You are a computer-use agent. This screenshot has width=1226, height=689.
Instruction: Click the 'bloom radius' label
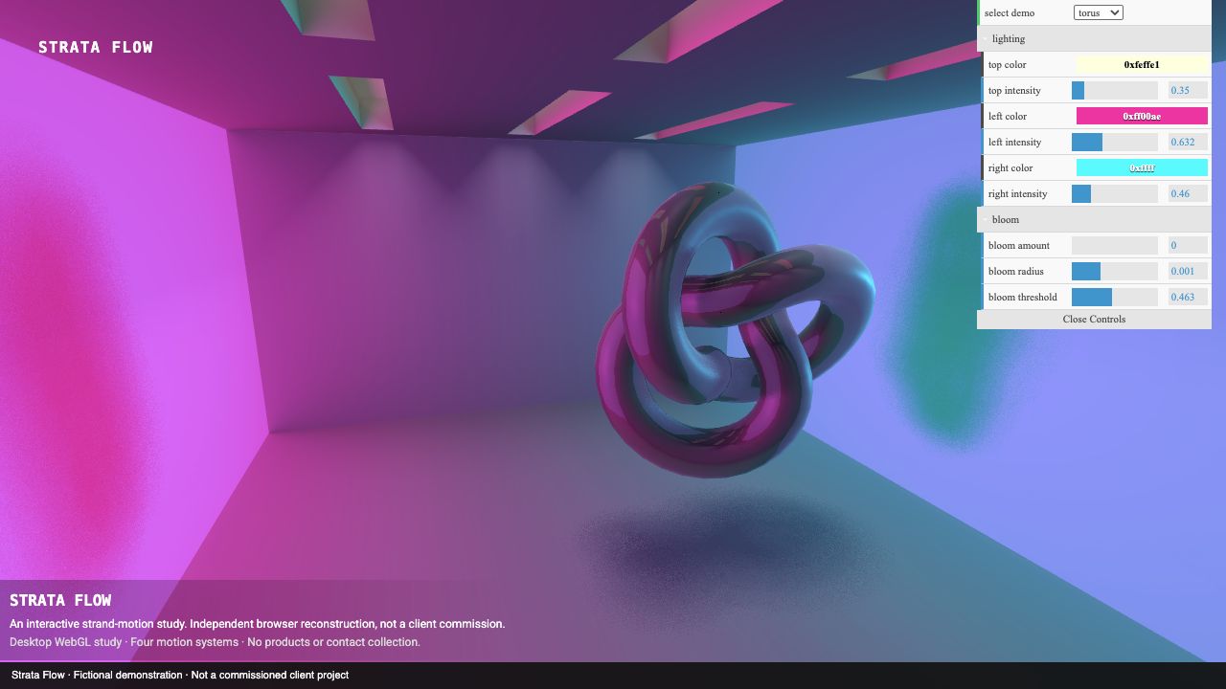pos(1016,271)
